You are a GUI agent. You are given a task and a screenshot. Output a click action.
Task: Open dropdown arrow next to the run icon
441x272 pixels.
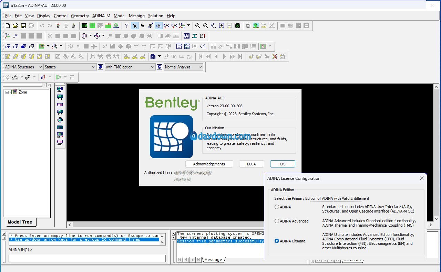click(65, 77)
